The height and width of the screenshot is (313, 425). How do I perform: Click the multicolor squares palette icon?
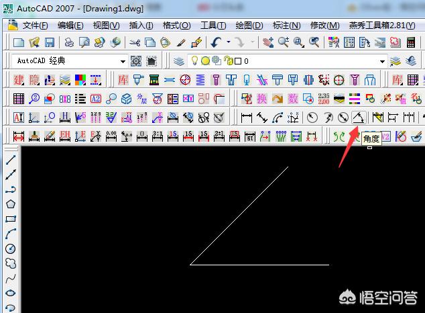[80, 80]
